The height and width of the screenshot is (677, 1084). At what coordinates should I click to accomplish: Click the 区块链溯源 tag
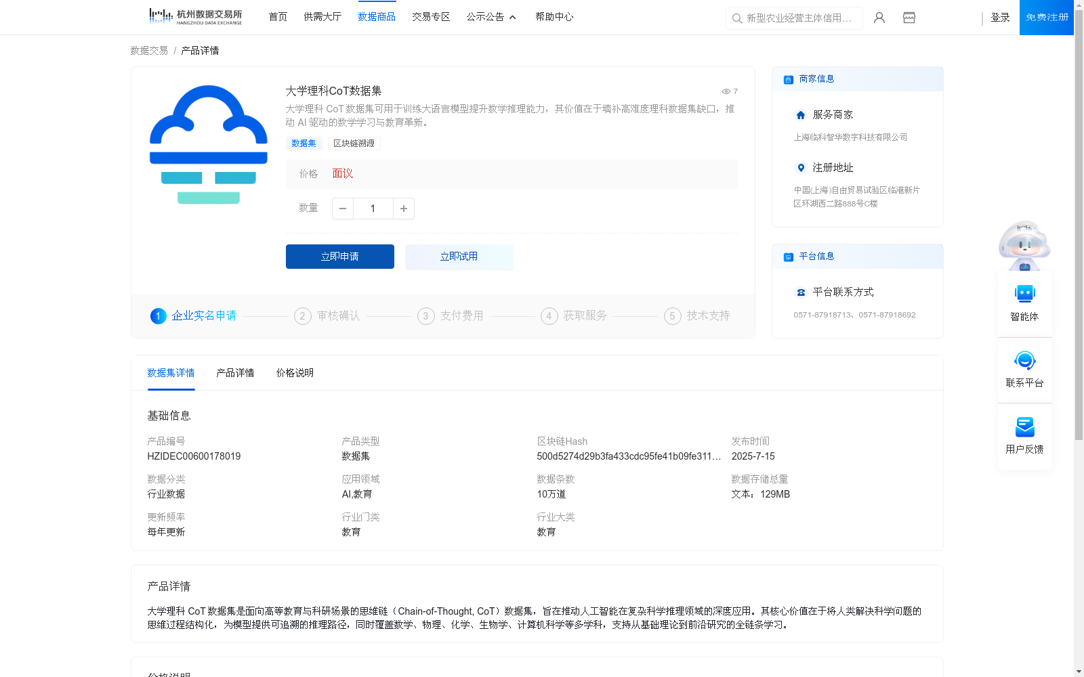pos(354,144)
